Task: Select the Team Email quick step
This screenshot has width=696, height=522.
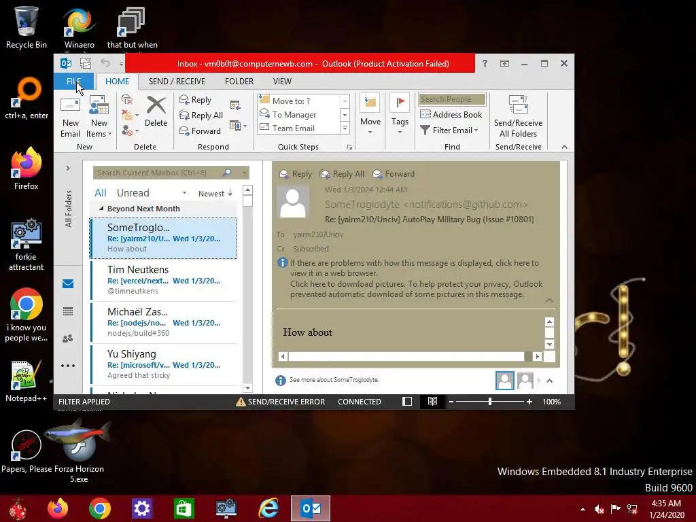Action: tap(298, 128)
